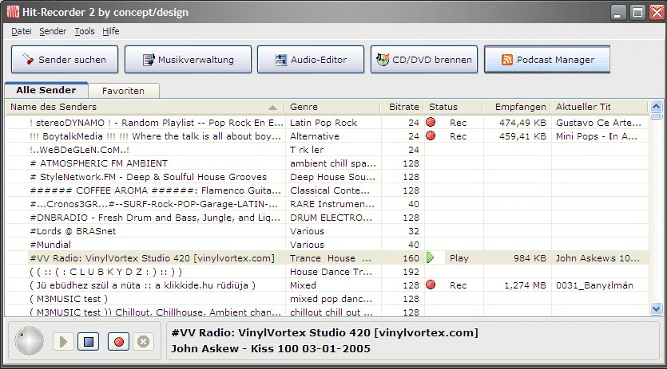This screenshot has width=667, height=369.
Task: Open the Datei menu
Action: pyautogui.click(x=22, y=31)
